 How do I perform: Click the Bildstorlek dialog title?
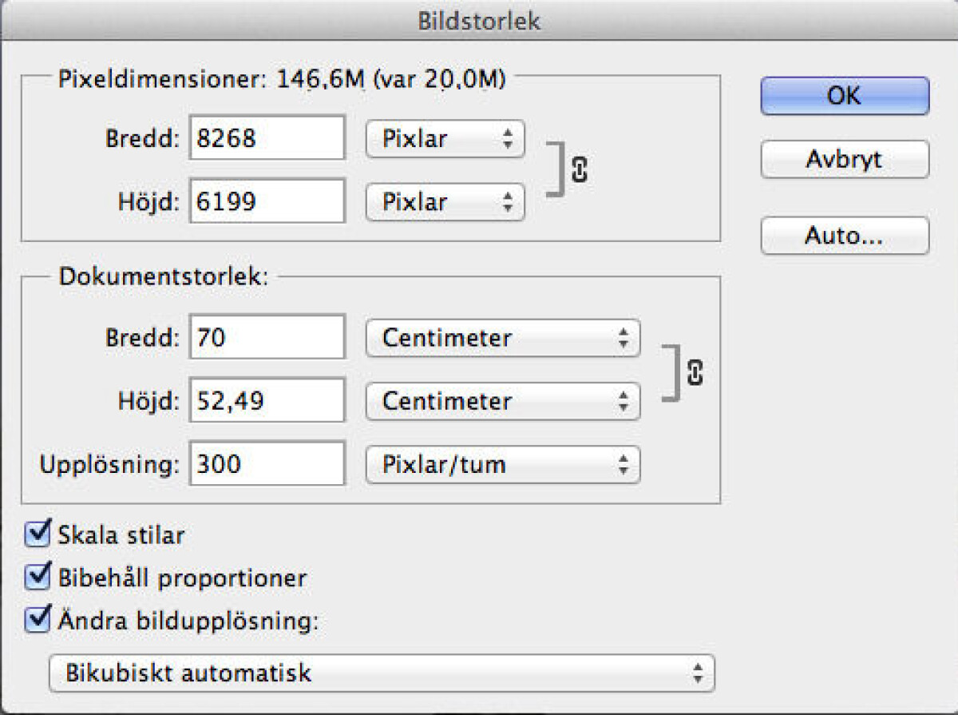point(479,22)
